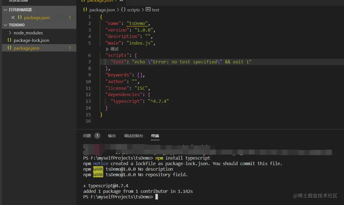Click the "^4.7.4" version string
This screenshot has width=344, height=205.
(158, 101)
